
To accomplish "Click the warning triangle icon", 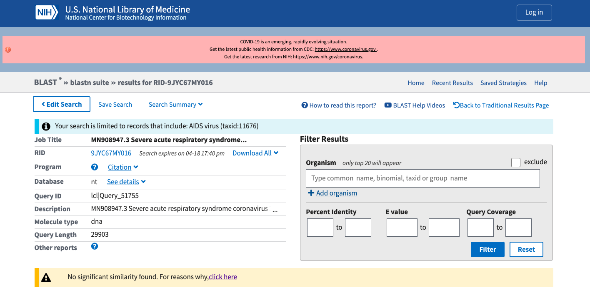I will click(x=46, y=277).
